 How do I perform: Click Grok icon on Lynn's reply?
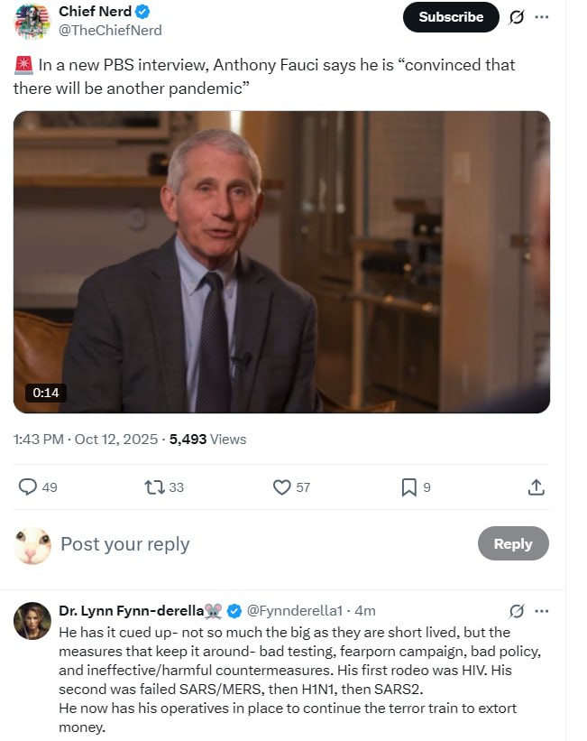coord(517,611)
